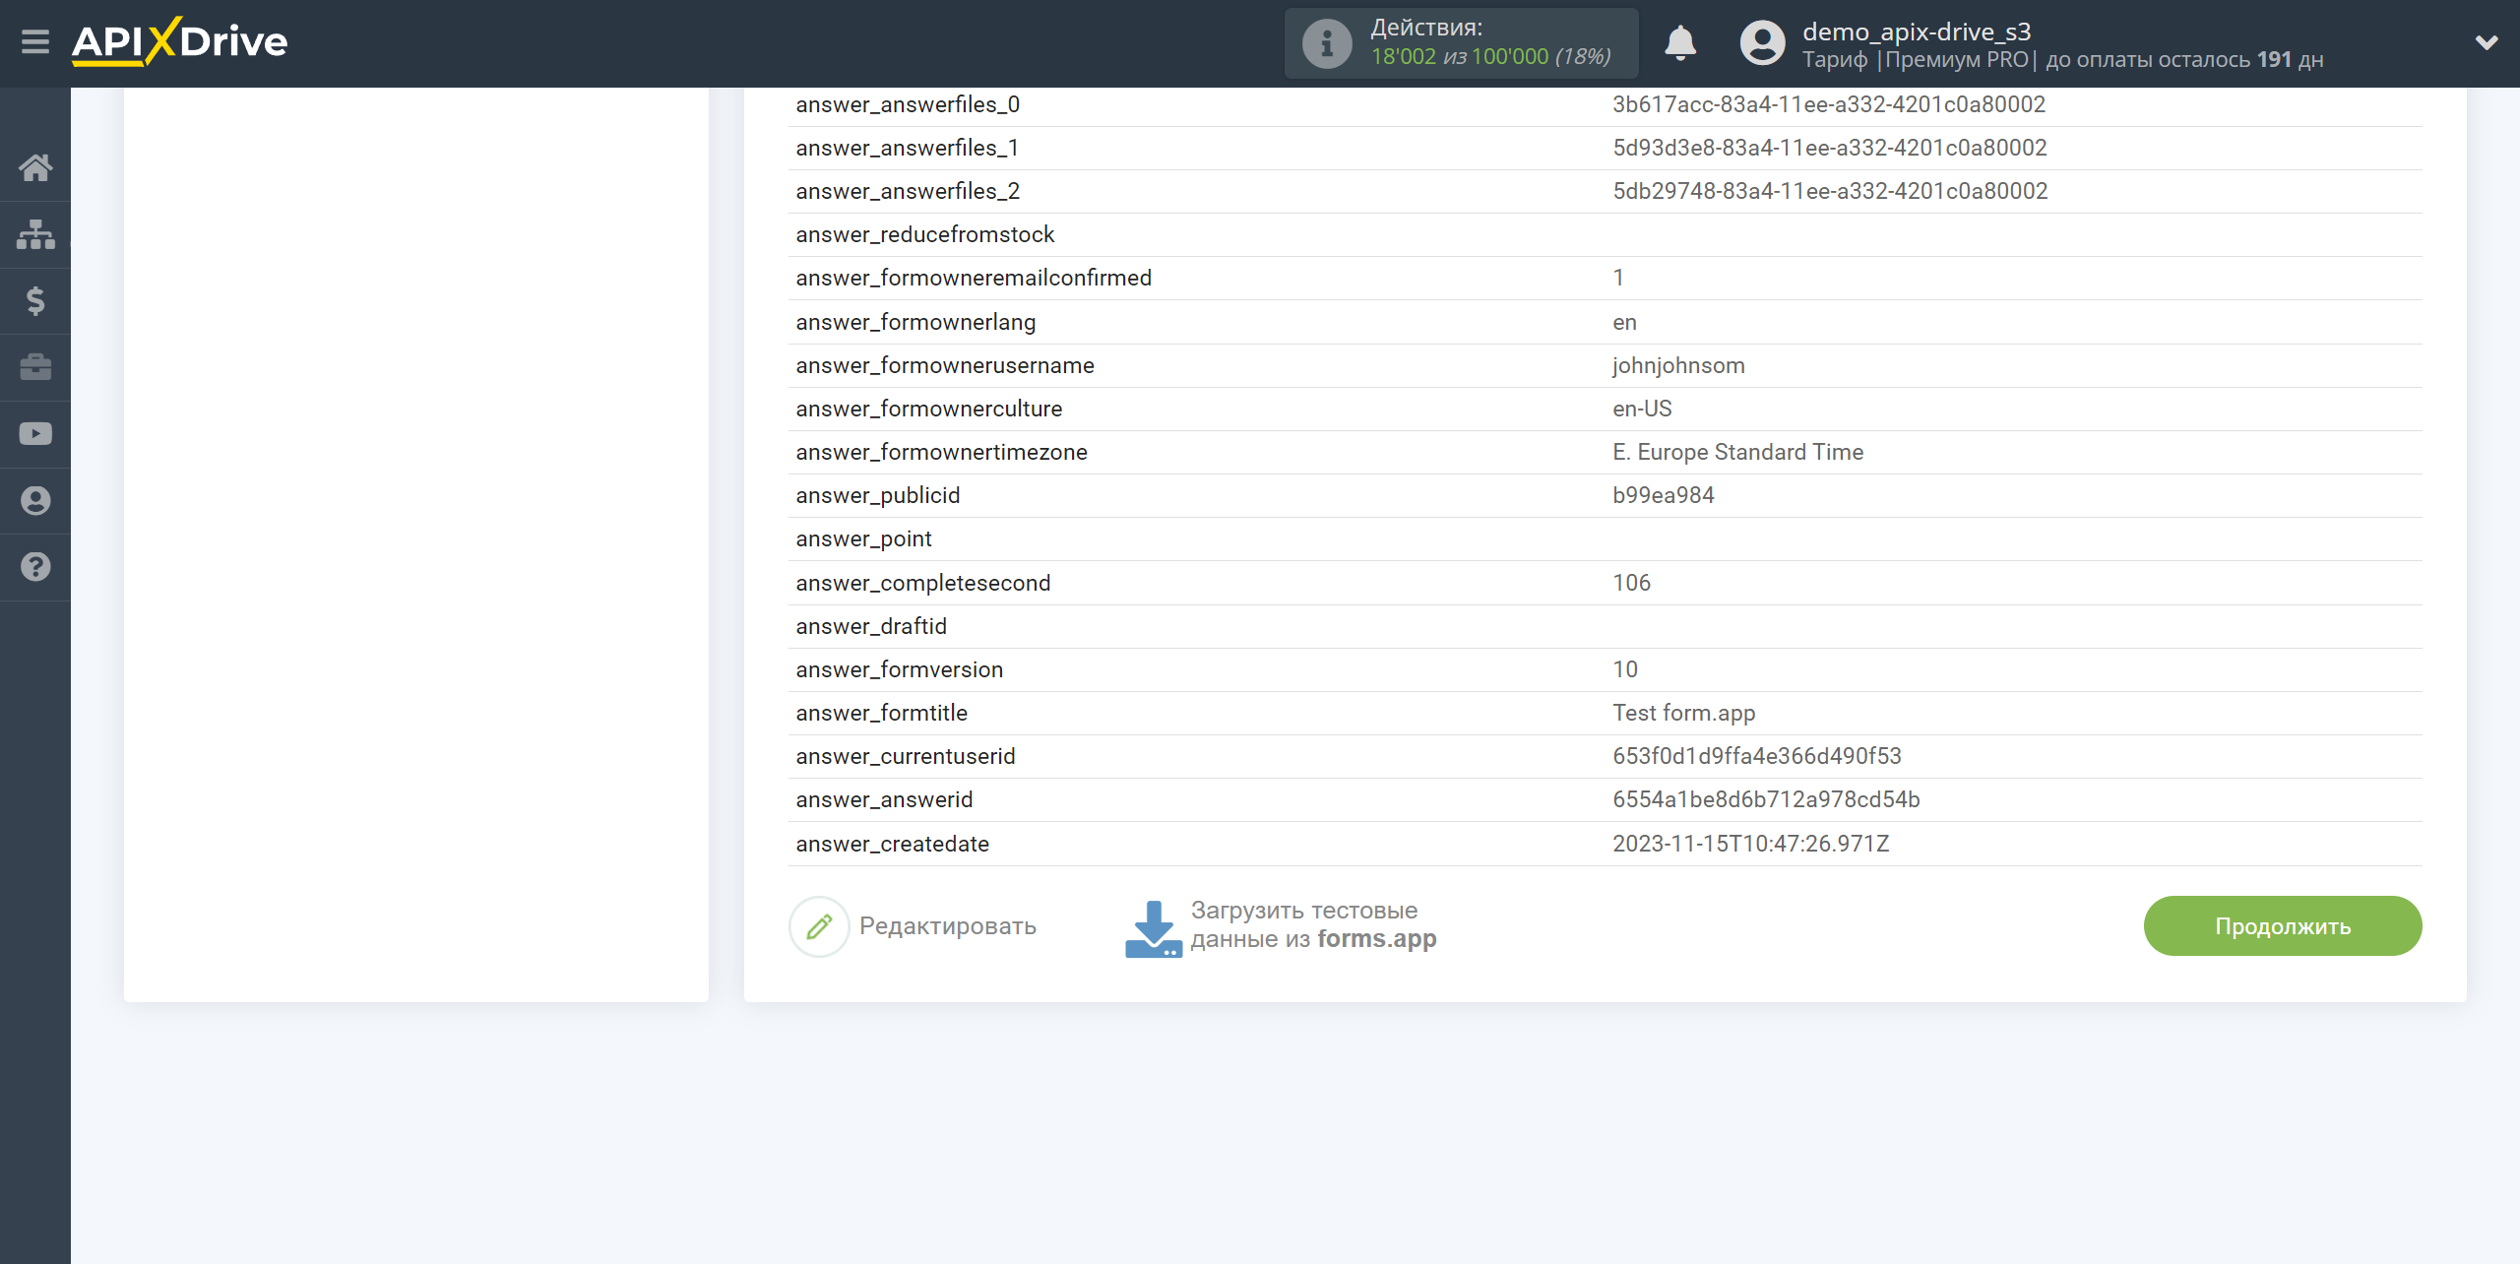Click the actions info icon
The width and height of the screenshot is (2520, 1264).
[1327, 43]
